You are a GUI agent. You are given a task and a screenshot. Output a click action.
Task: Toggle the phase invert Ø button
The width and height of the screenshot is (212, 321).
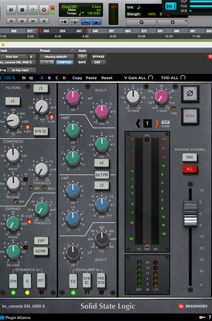(x=190, y=94)
